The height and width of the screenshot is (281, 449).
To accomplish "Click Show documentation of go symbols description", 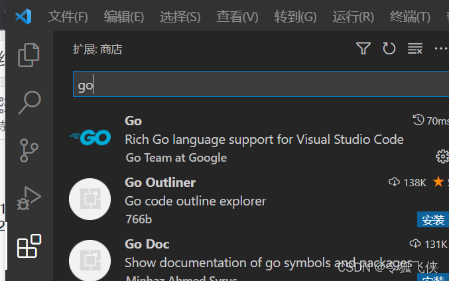I will [269, 262].
